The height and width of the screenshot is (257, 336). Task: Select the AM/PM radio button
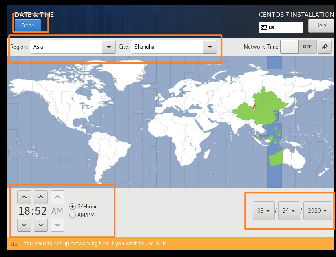pos(73,215)
